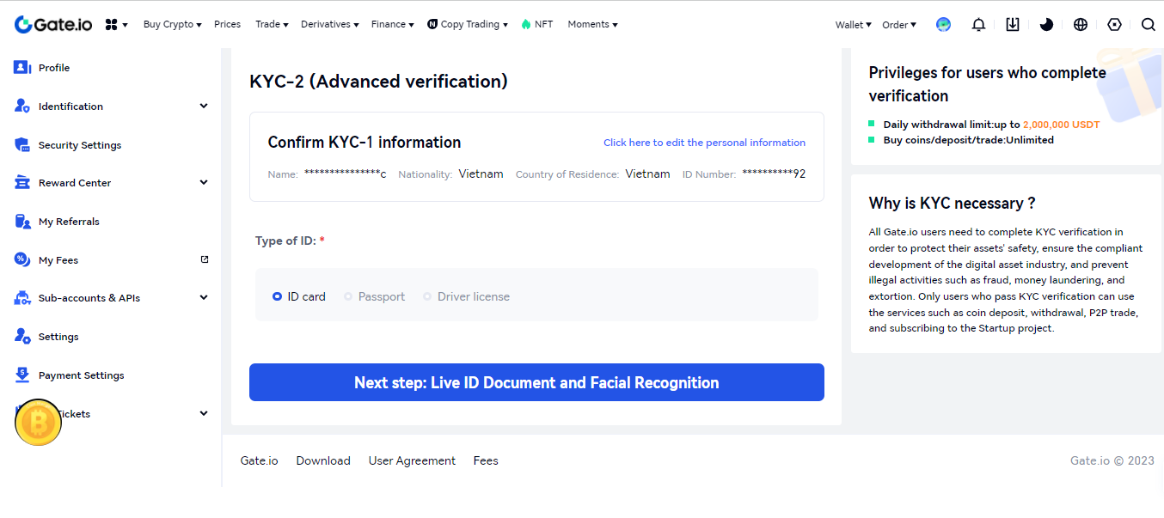Click the Nationality Vietnam value
This screenshot has height=518, width=1164.
click(481, 174)
